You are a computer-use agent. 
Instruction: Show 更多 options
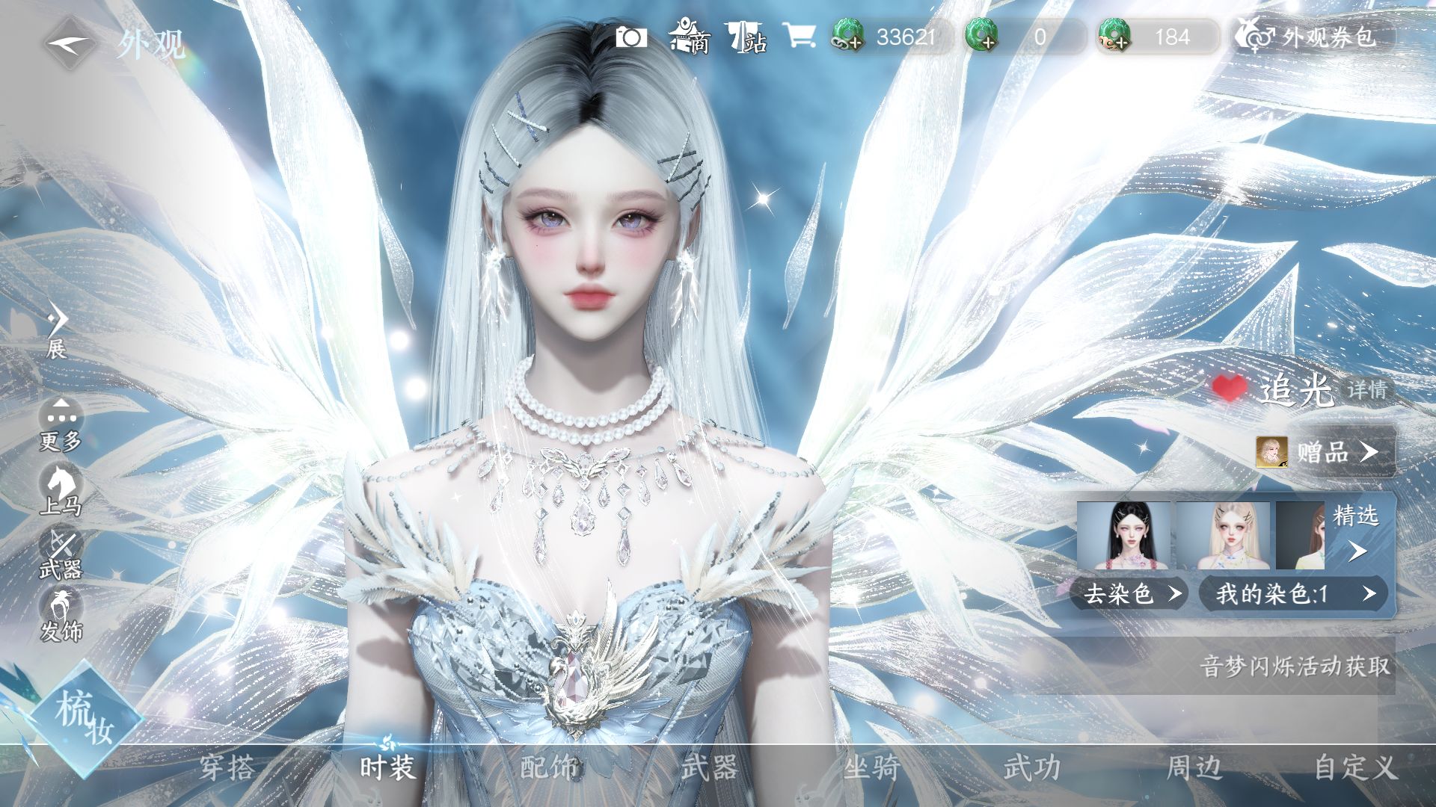click(x=61, y=424)
